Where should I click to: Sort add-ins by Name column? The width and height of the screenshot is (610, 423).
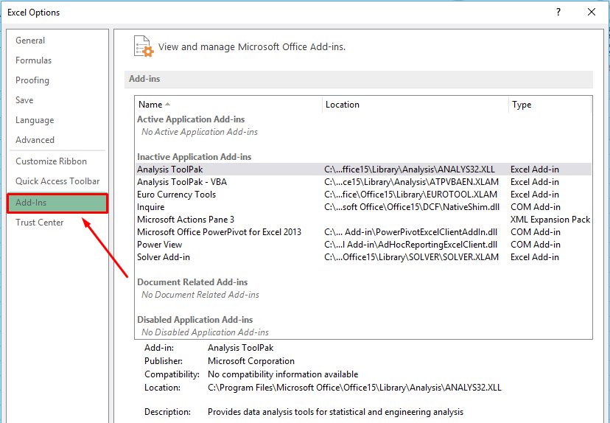pos(229,105)
